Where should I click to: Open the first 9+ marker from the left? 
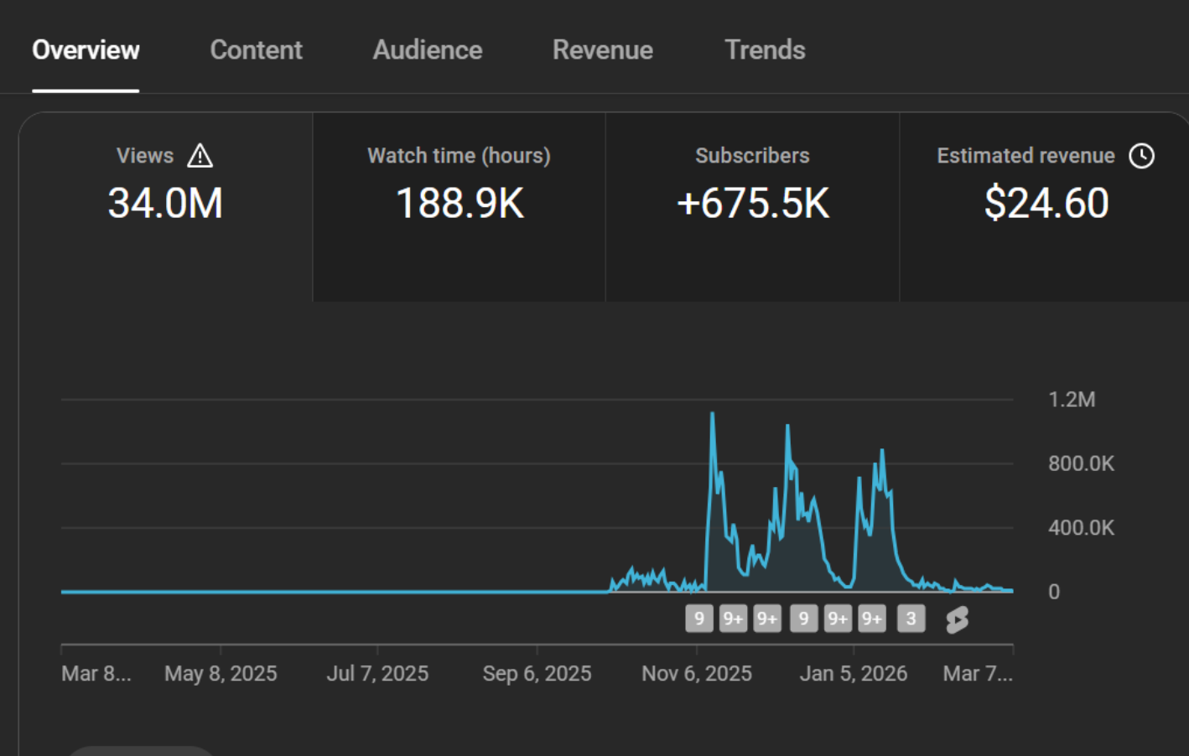[733, 619]
